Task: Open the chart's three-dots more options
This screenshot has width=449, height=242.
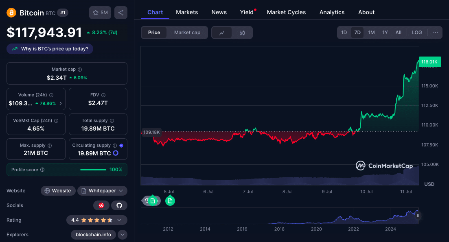Action: tap(435, 33)
